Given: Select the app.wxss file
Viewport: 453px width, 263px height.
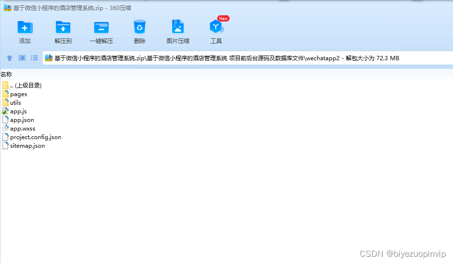Looking at the screenshot, I should click(19, 129).
